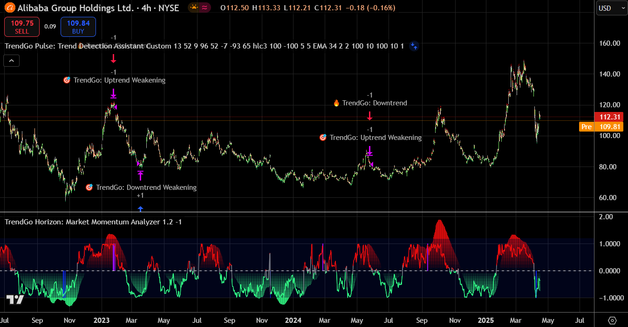The image size is (628, 327).
Task: Open the USD currency dropdown
Action: pos(611,8)
